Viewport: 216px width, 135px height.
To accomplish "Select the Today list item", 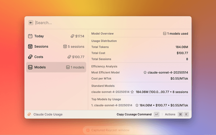I will coord(56,36).
